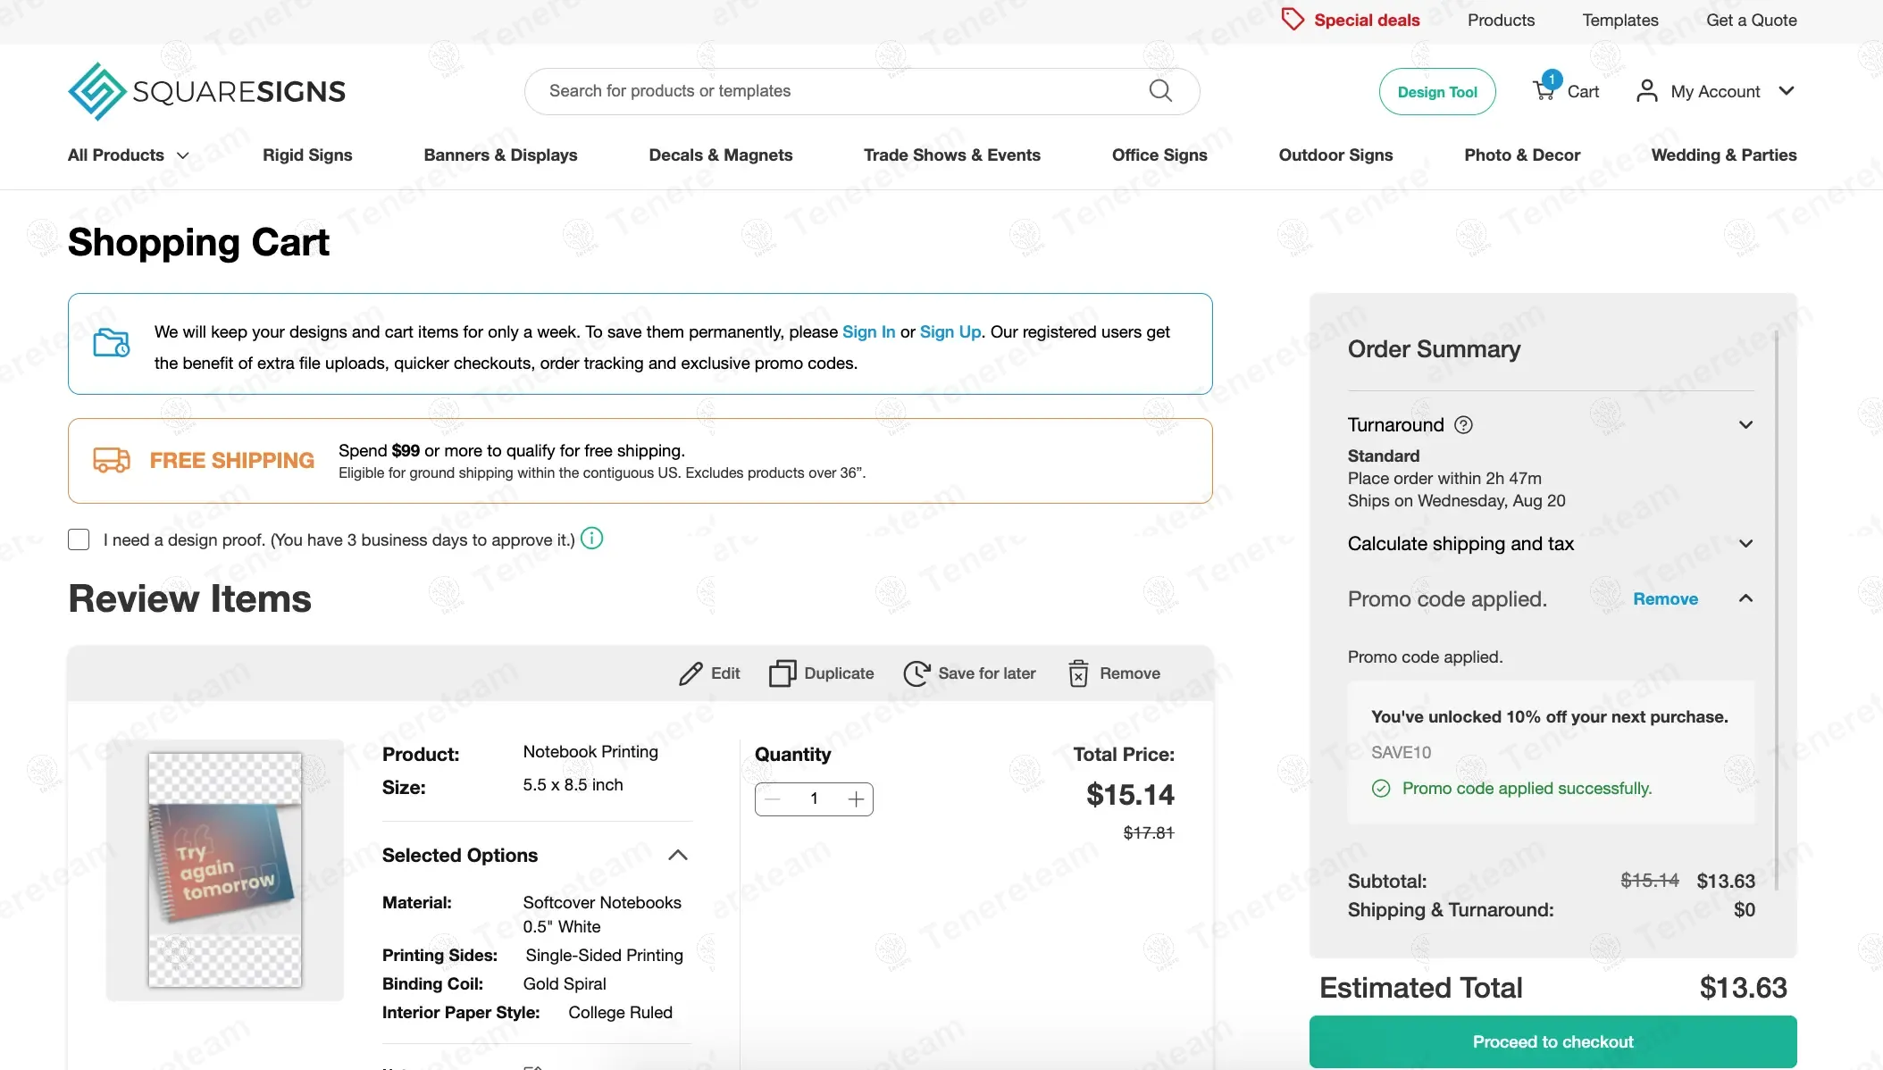This screenshot has width=1883, height=1070.
Task: Click the design proof info icon
Action: (x=592, y=539)
